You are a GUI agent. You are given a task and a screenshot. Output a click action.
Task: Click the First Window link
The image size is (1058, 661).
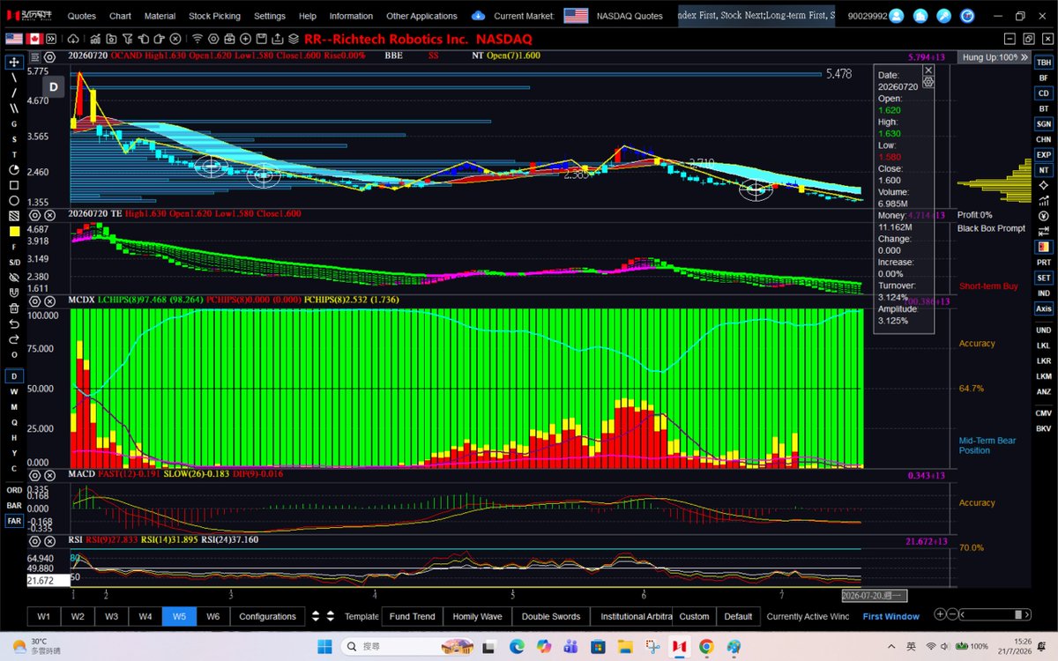coord(890,616)
